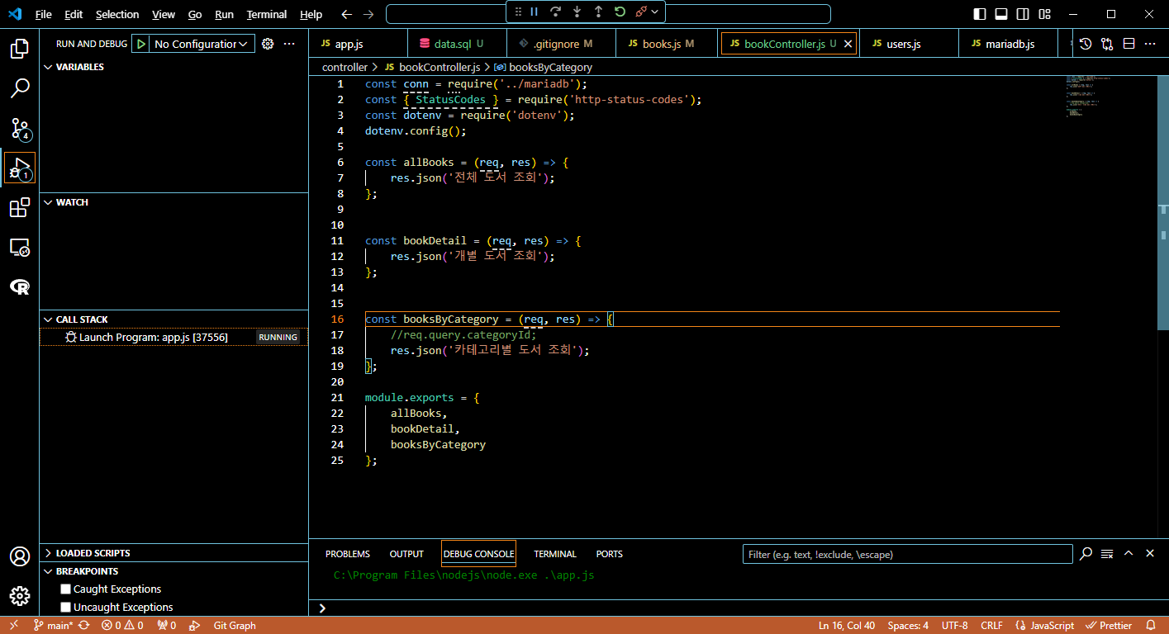Open the Accounts menu icon
The height and width of the screenshot is (634, 1169).
(x=20, y=556)
